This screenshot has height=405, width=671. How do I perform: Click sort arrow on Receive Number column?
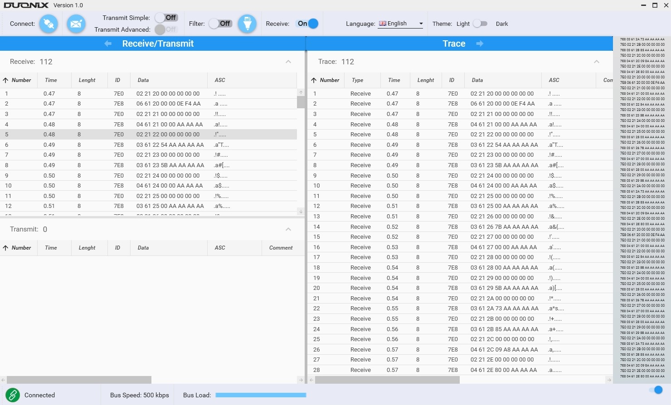pos(5,80)
